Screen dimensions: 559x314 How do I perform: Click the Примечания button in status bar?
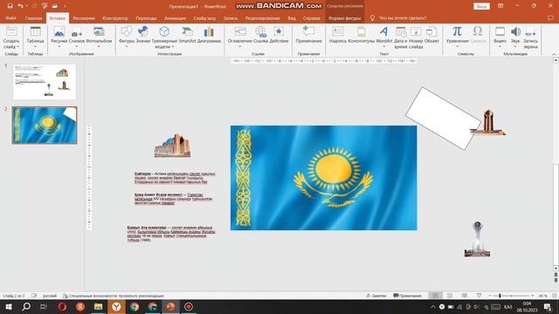pyautogui.click(x=407, y=296)
